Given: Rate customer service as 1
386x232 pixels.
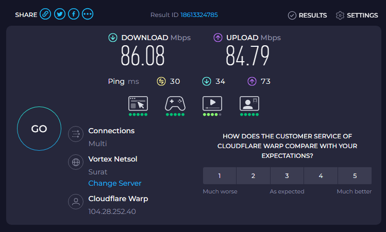Looking at the screenshot, I should click(220, 176).
